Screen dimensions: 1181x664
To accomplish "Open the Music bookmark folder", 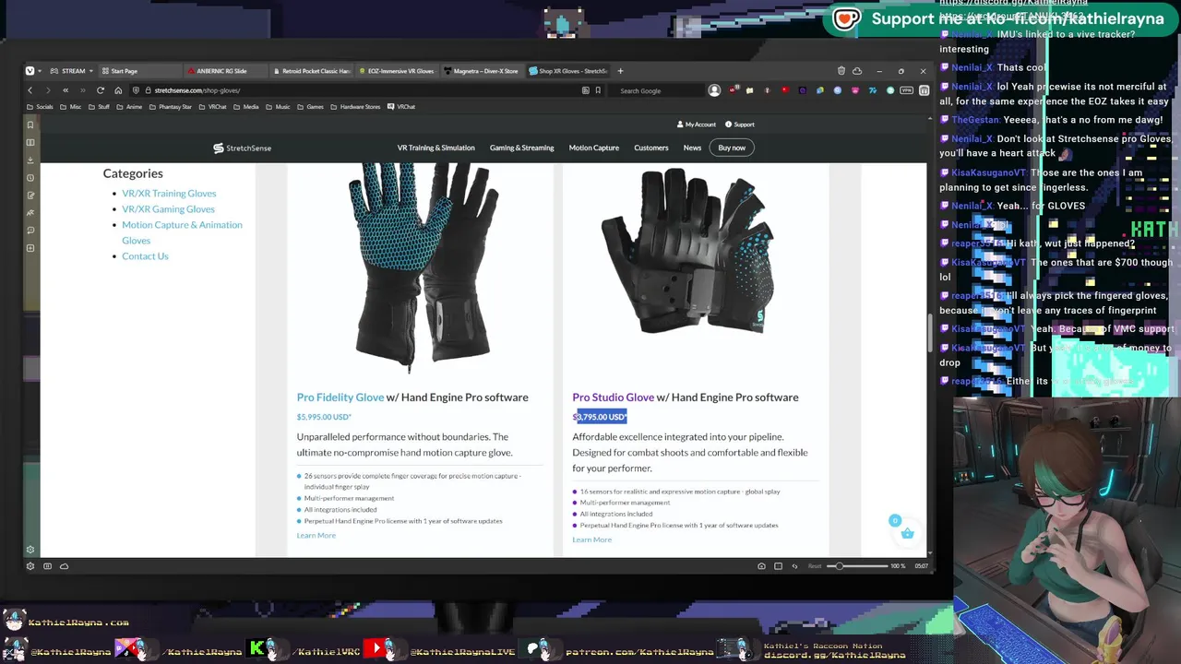I will click(x=278, y=107).
